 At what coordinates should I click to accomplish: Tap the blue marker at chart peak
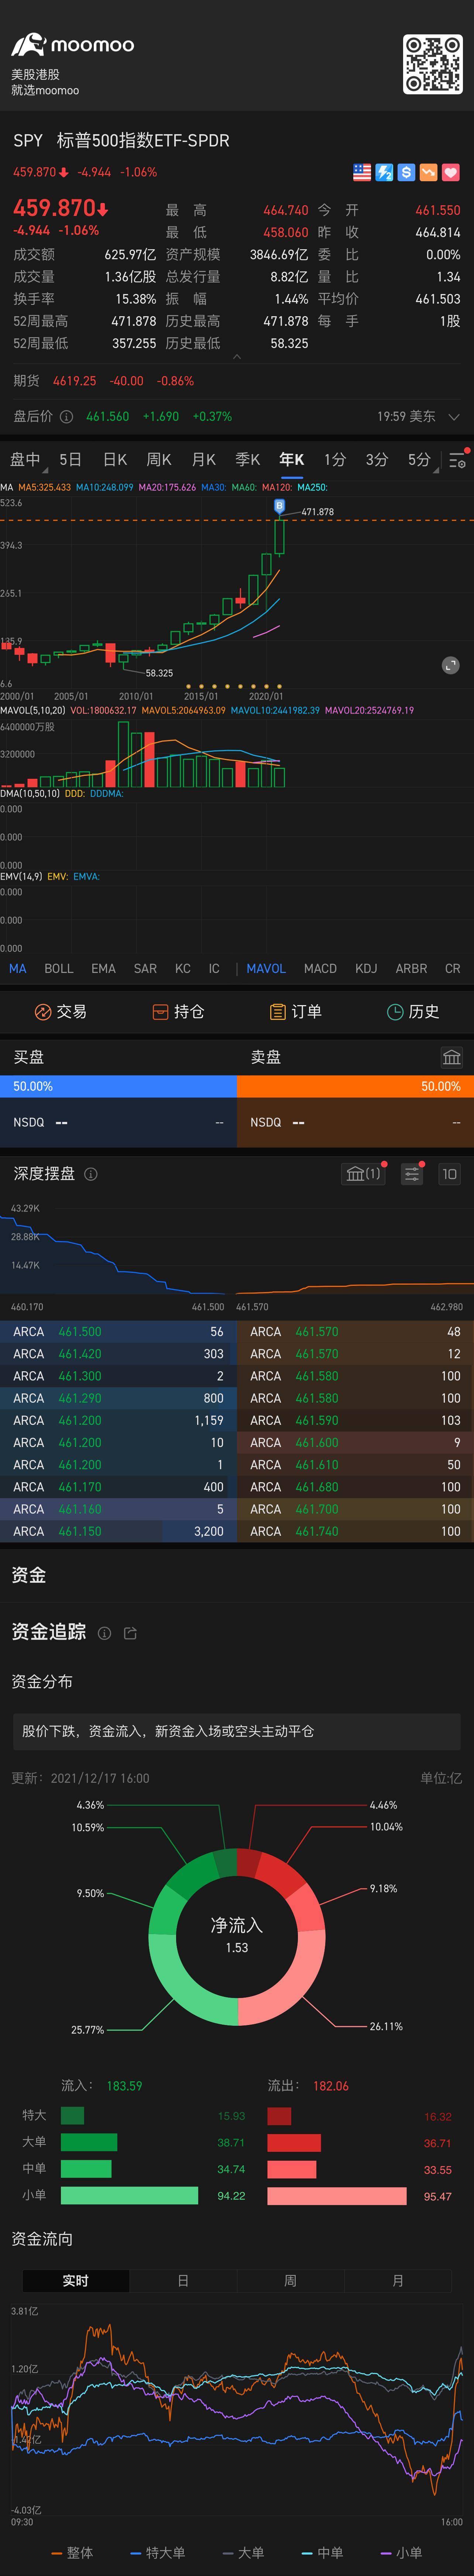279,507
